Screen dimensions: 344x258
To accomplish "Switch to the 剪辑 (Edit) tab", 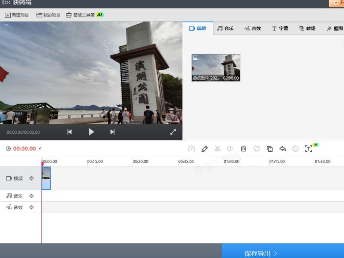I will 198,28.
